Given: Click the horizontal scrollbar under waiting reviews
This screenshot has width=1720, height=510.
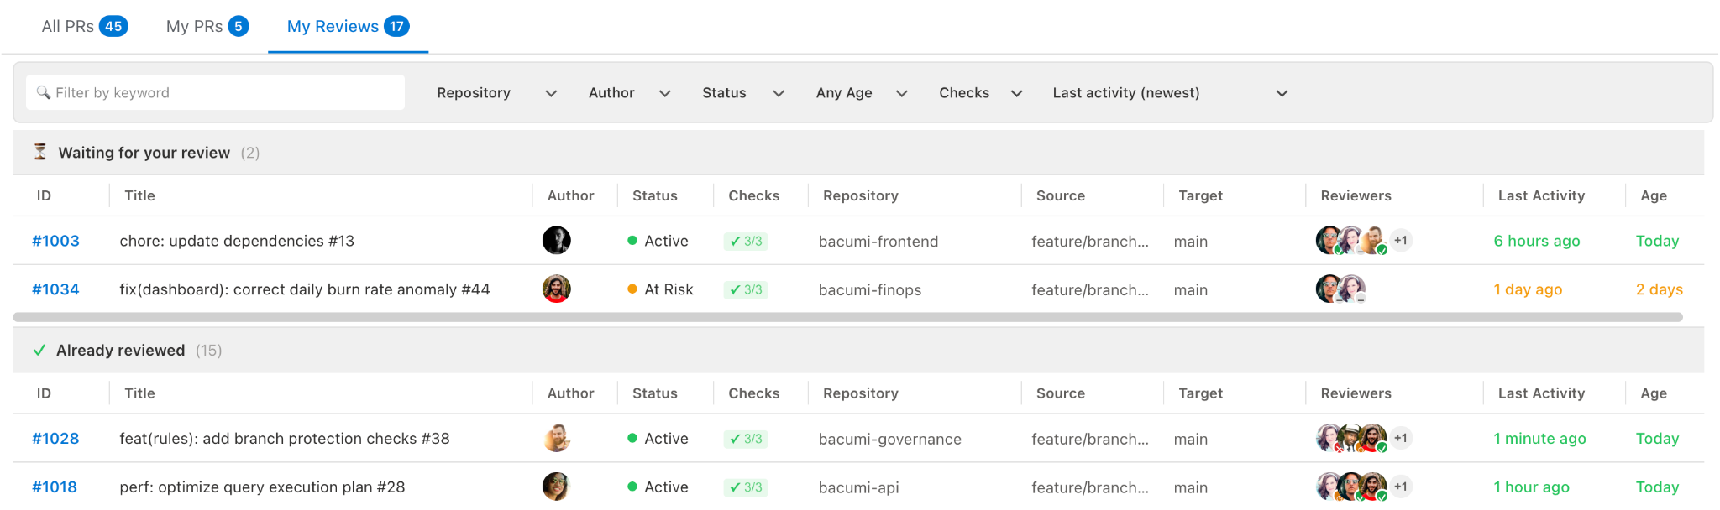Looking at the screenshot, I should pos(848,317).
